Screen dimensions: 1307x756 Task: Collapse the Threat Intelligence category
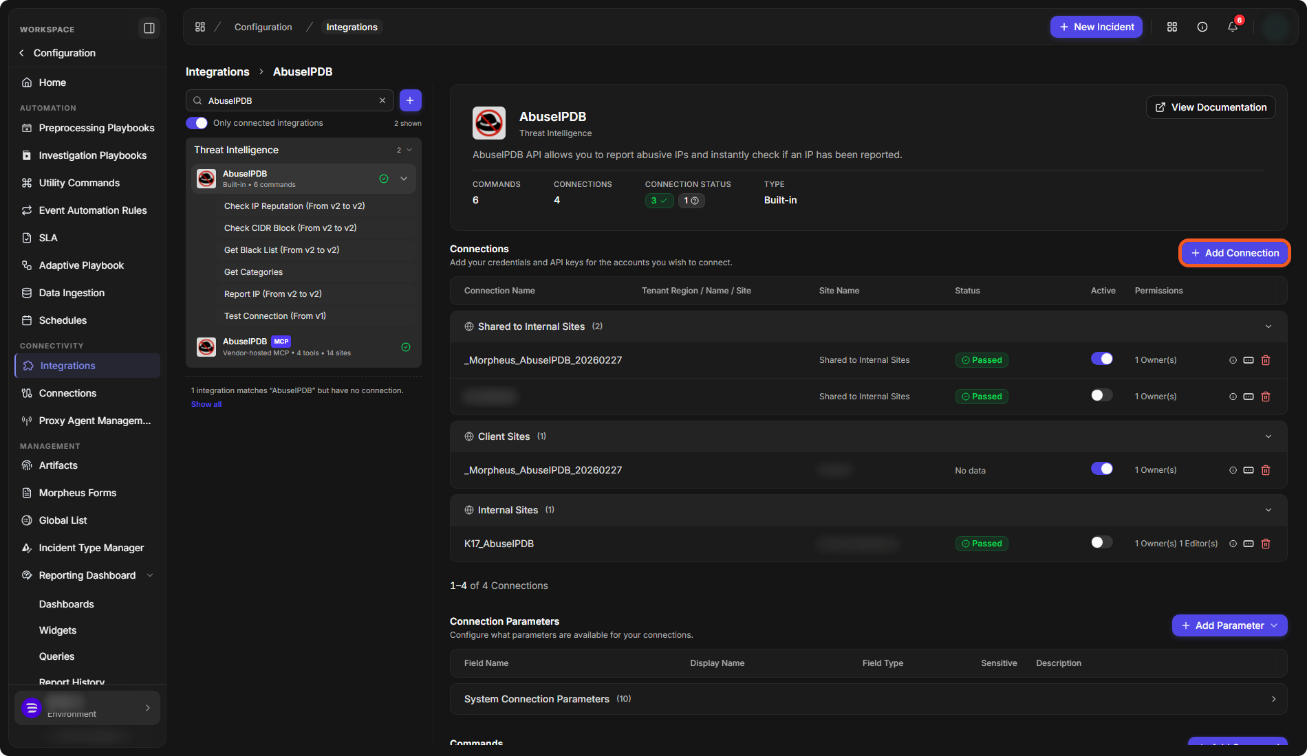[x=409, y=150]
